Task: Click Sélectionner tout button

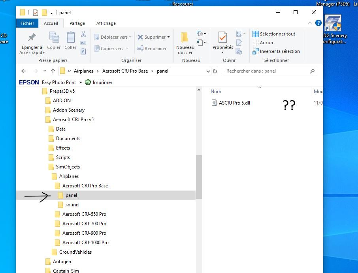Action: (274, 34)
